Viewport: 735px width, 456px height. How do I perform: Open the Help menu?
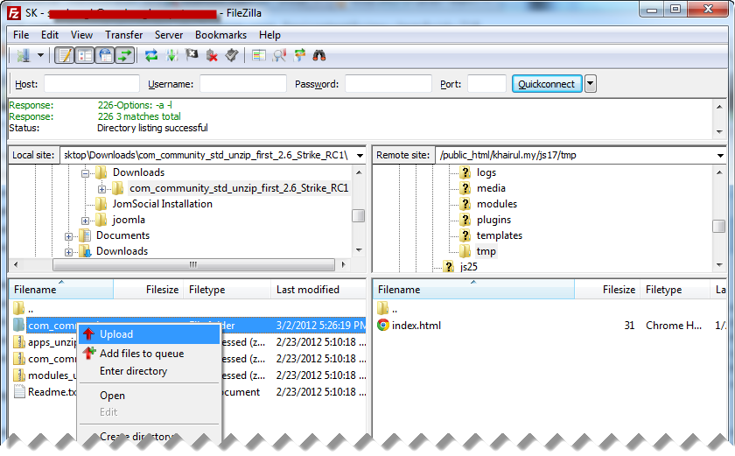point(269,35)
